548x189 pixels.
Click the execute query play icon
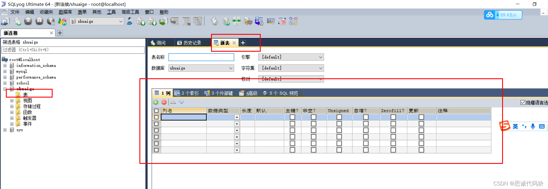(28, 21)
